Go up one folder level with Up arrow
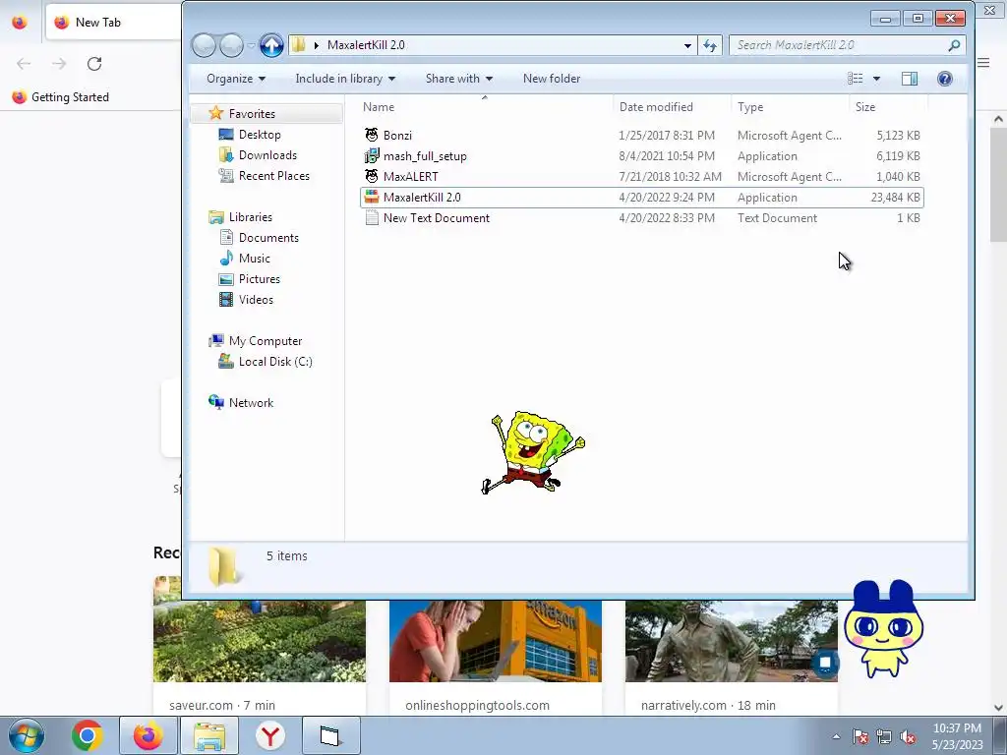1007x755 pixels. click(271, 45)
